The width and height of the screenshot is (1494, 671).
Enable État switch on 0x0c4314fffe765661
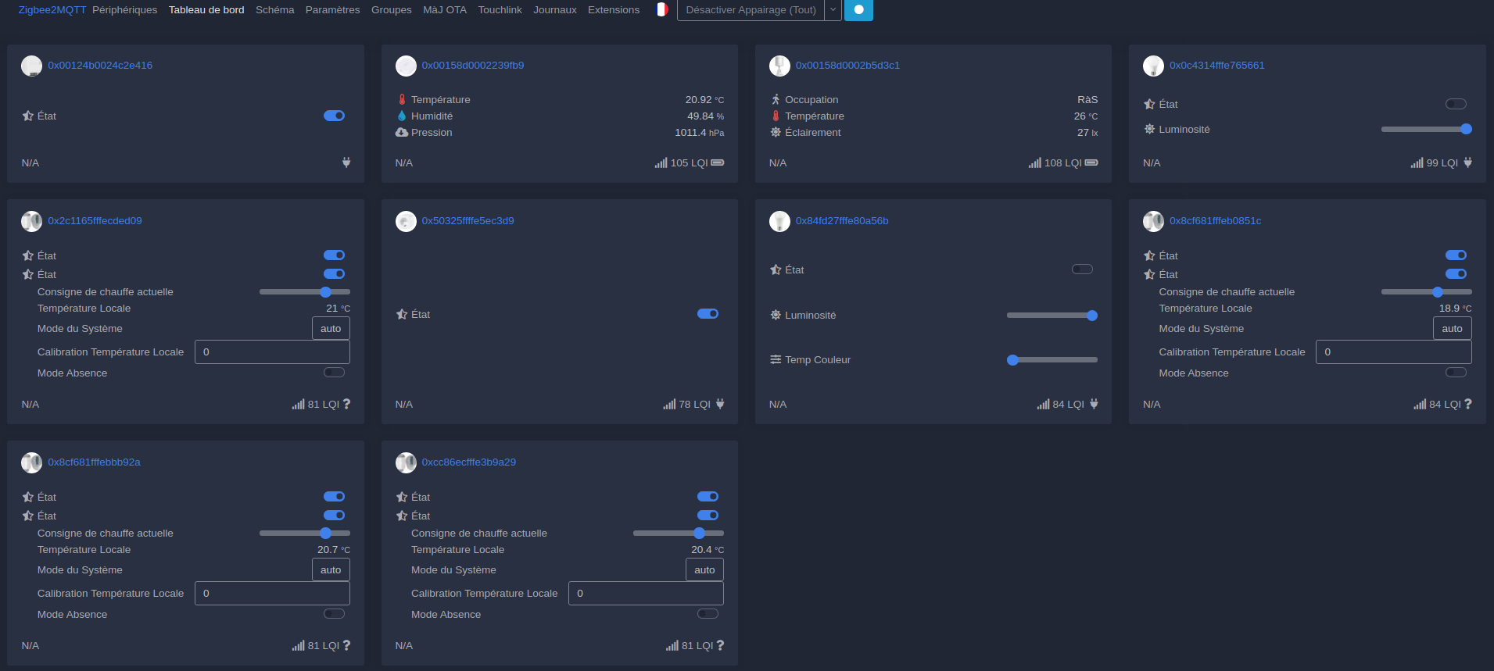[x=1456, y=104]
